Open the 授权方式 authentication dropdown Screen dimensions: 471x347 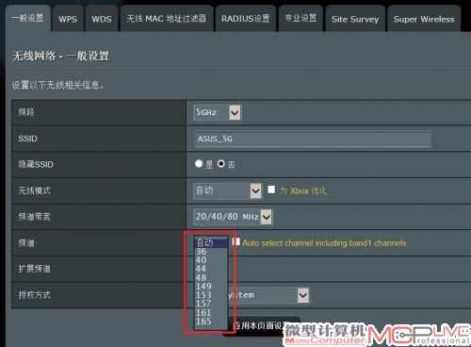[x=268, y=295]
